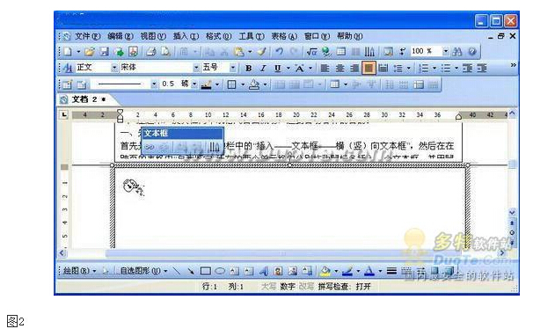Click the fill color bucket
The image size is (533, 329).
(x=325, y=271)
